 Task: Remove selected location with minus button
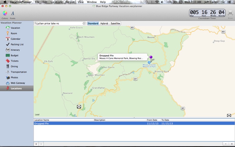[x=41, y=144]
